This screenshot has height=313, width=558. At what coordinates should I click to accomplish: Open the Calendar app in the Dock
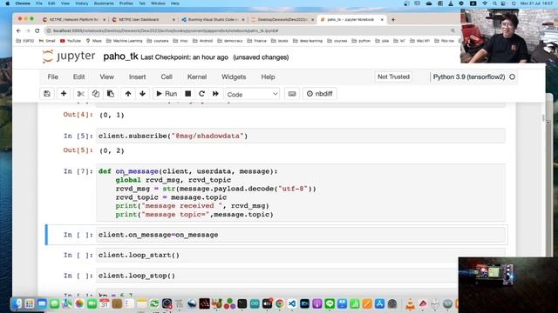tap(105, 303)
